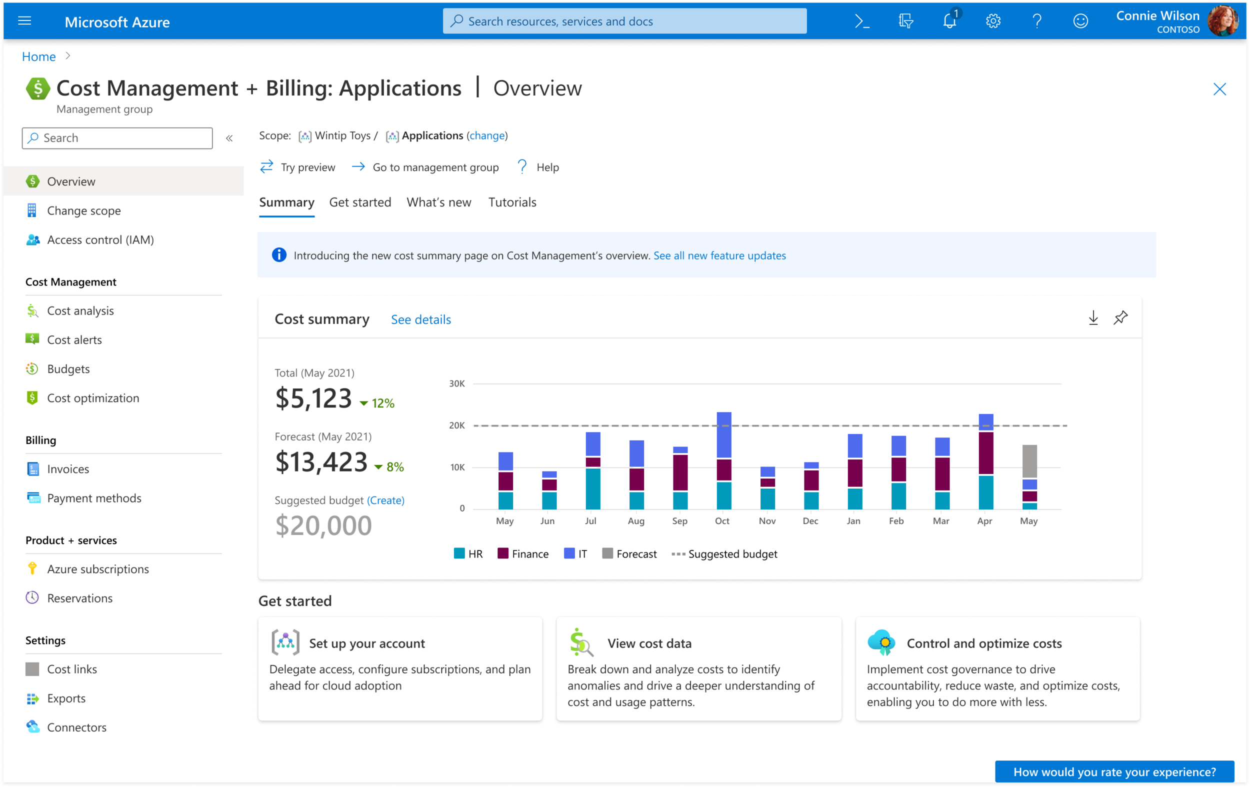Click the See details link

click(420, 319)
